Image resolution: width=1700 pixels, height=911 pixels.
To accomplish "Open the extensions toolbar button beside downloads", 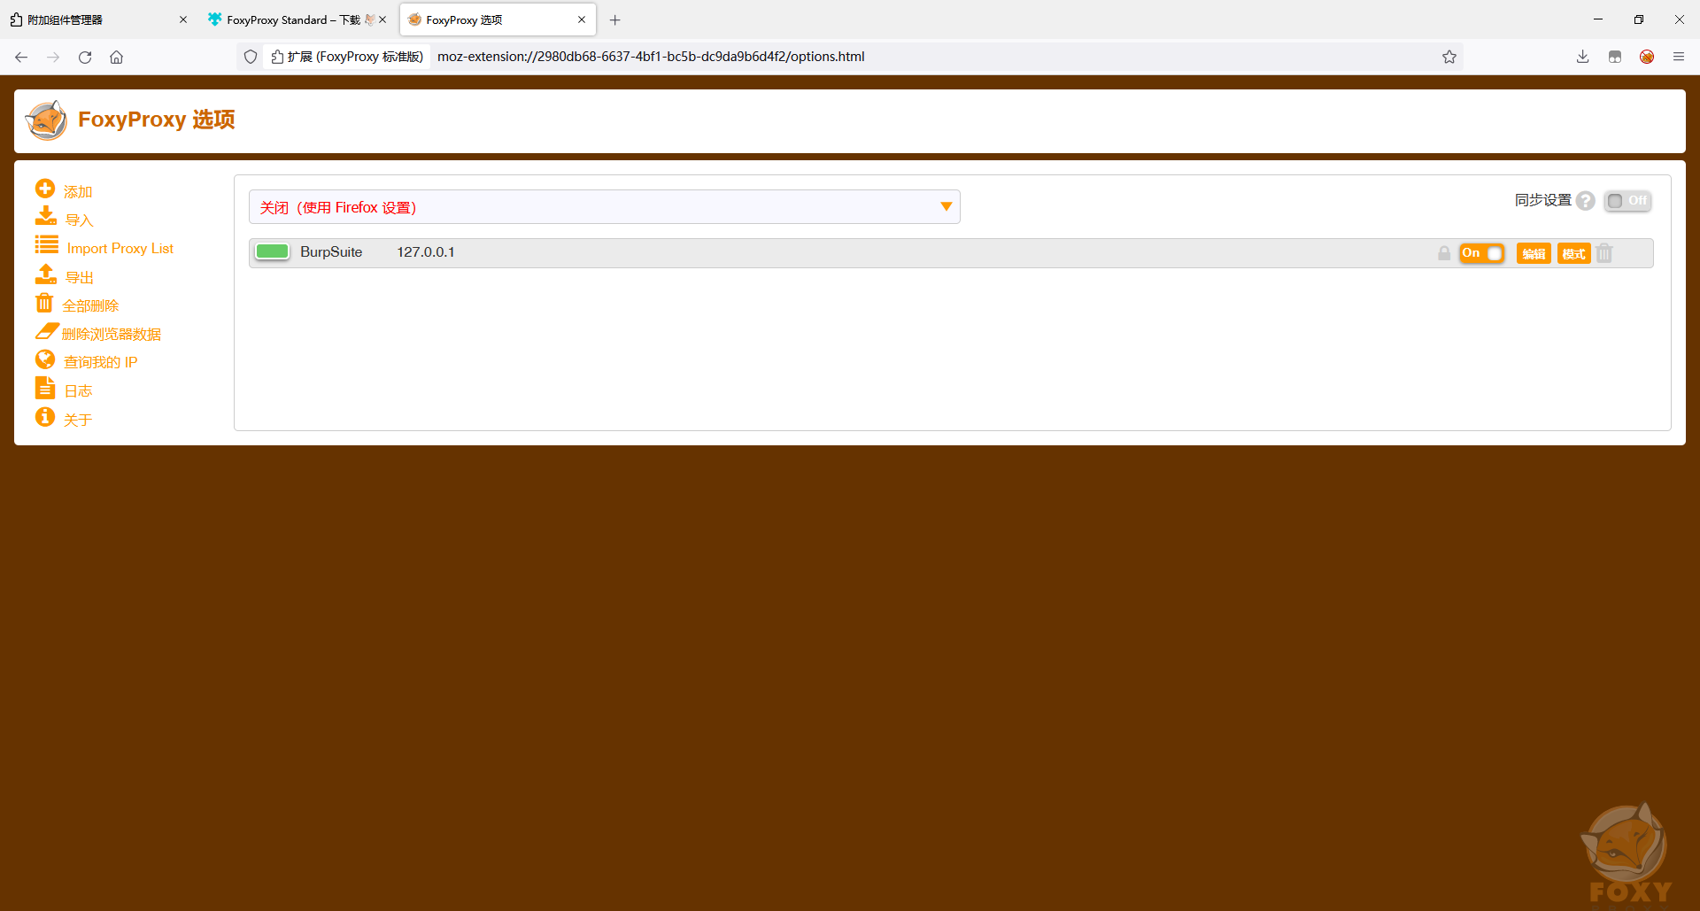I will tap(1615, 57).
